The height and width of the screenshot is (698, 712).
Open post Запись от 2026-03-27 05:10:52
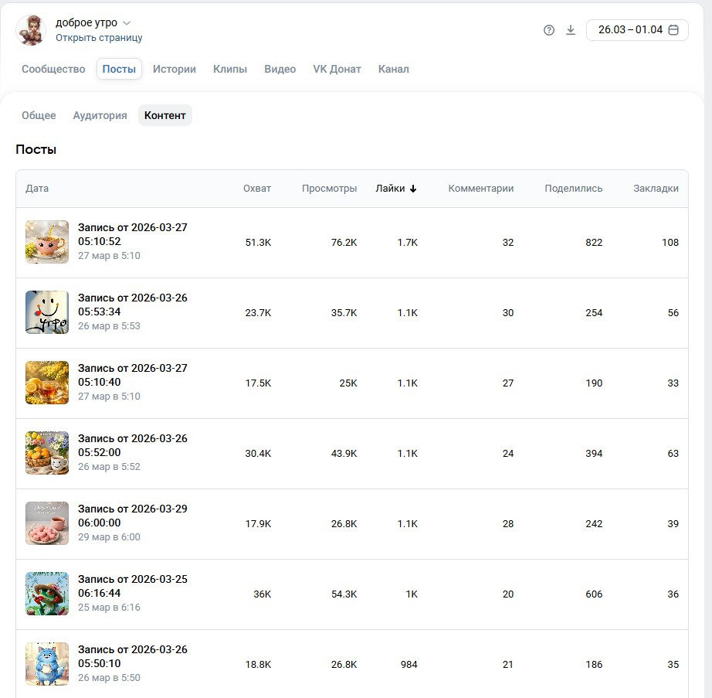(132, 234)
